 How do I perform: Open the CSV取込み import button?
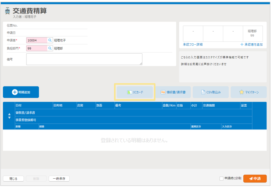[211, 92]
